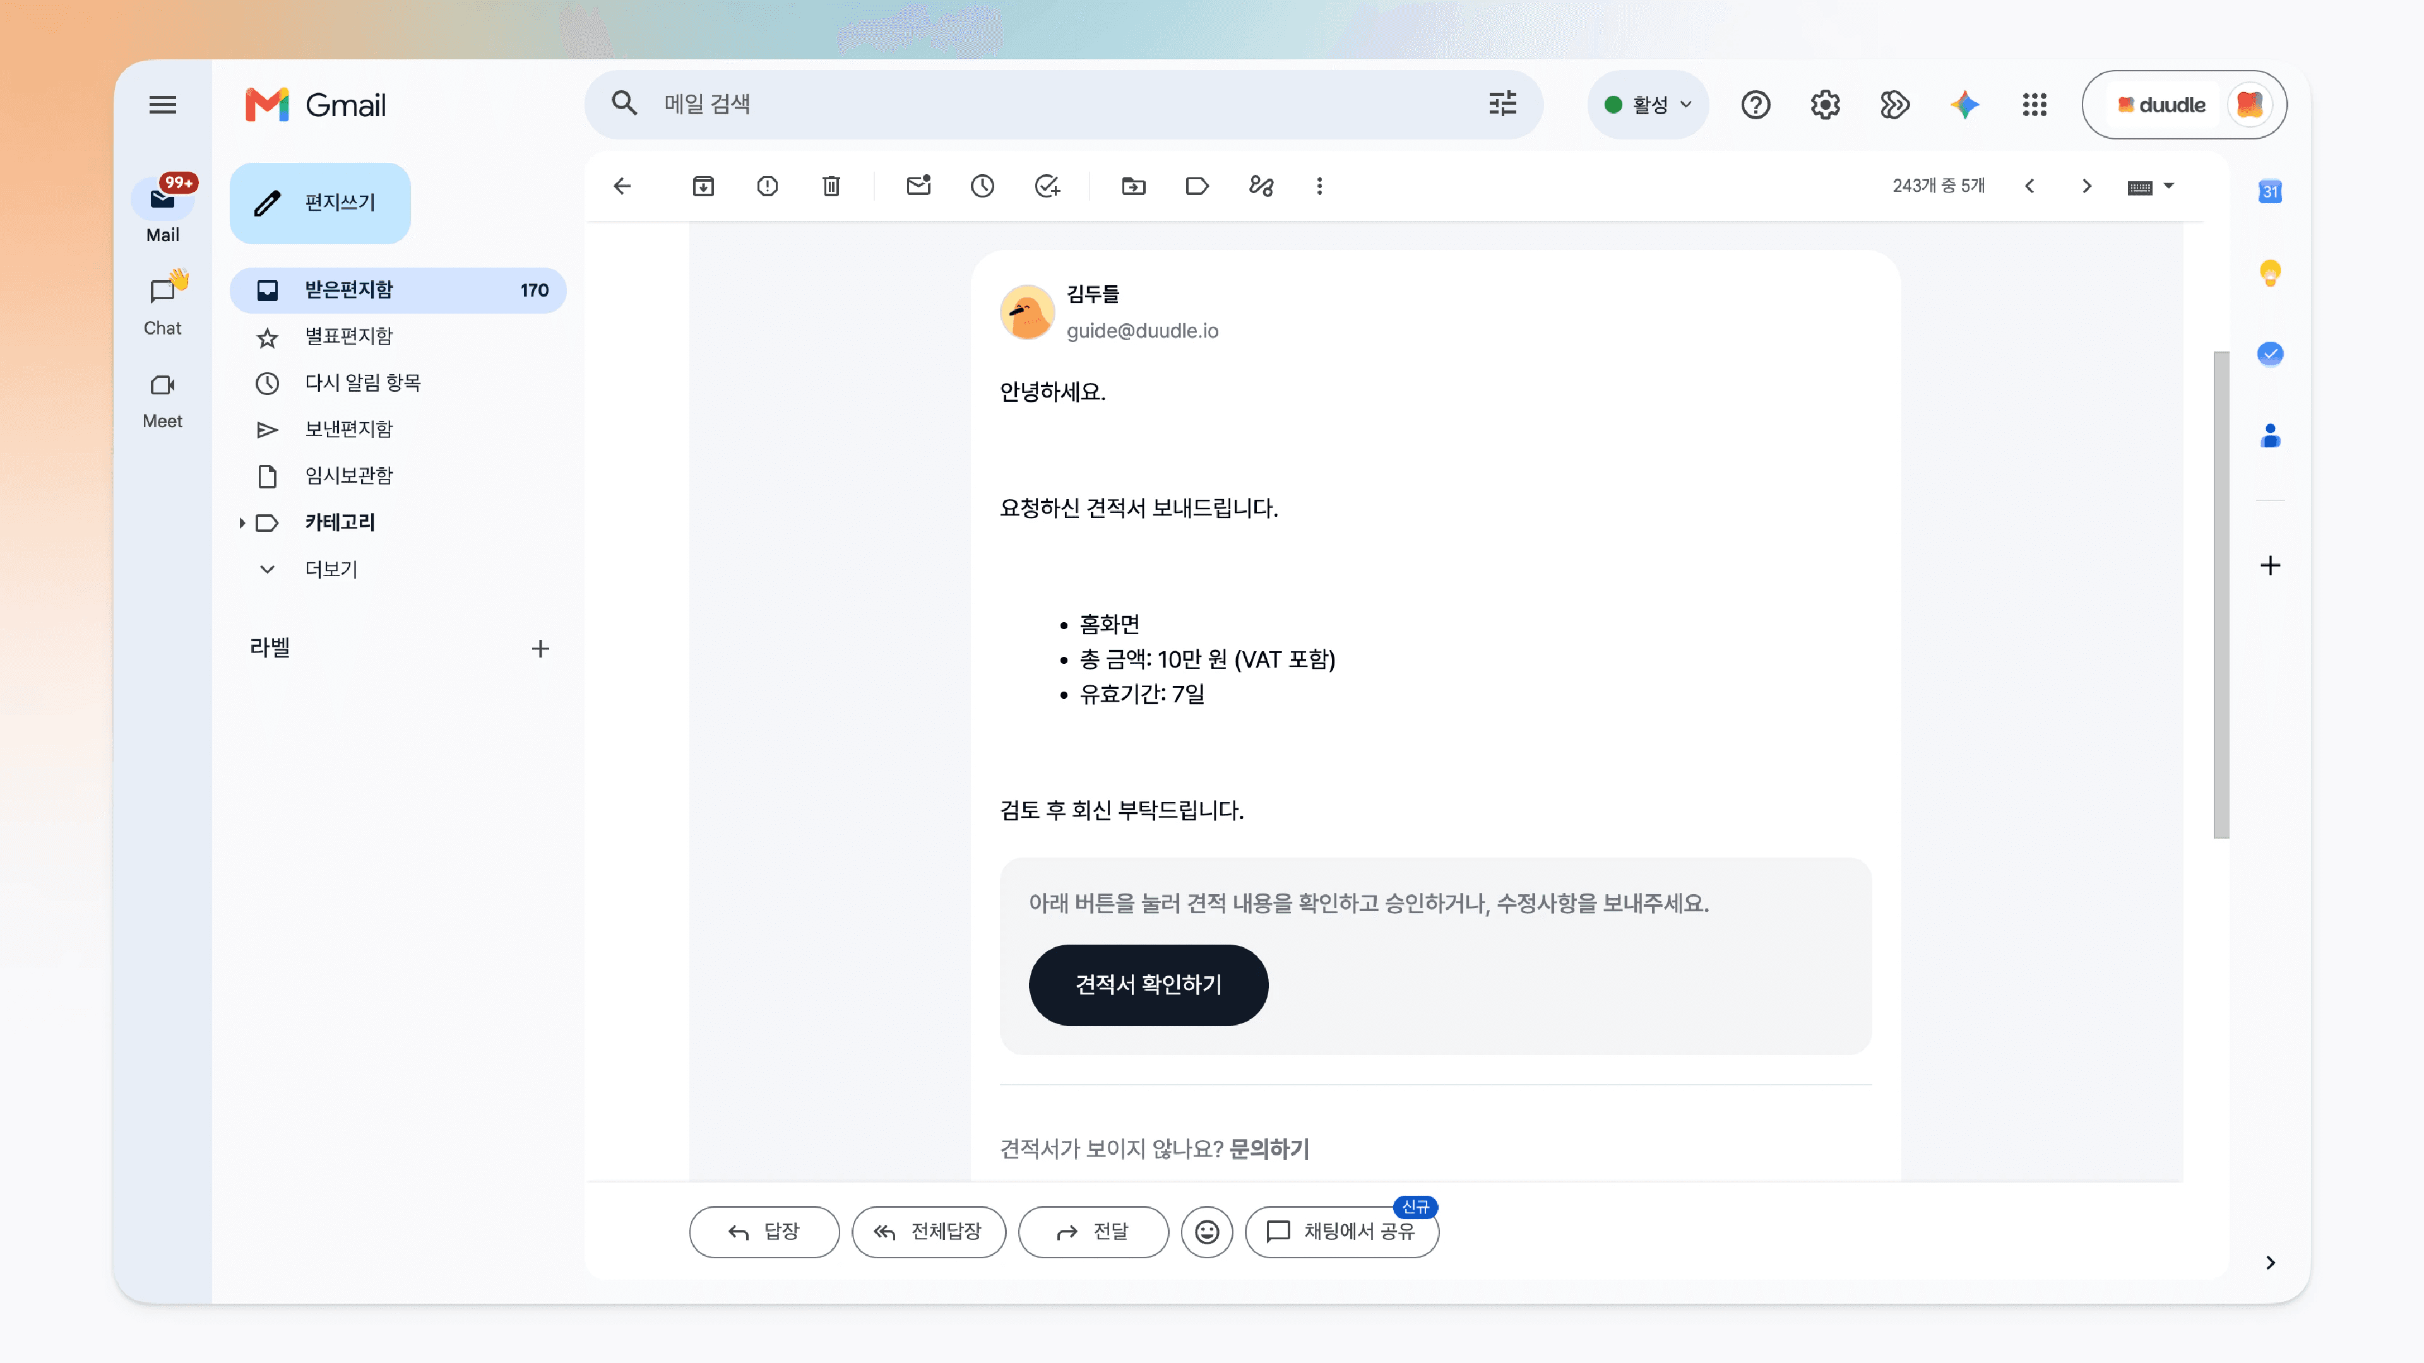Reply with the 답장 button
The width and height of the screenshot is (2424, 1363).
tap(764, 1231)
